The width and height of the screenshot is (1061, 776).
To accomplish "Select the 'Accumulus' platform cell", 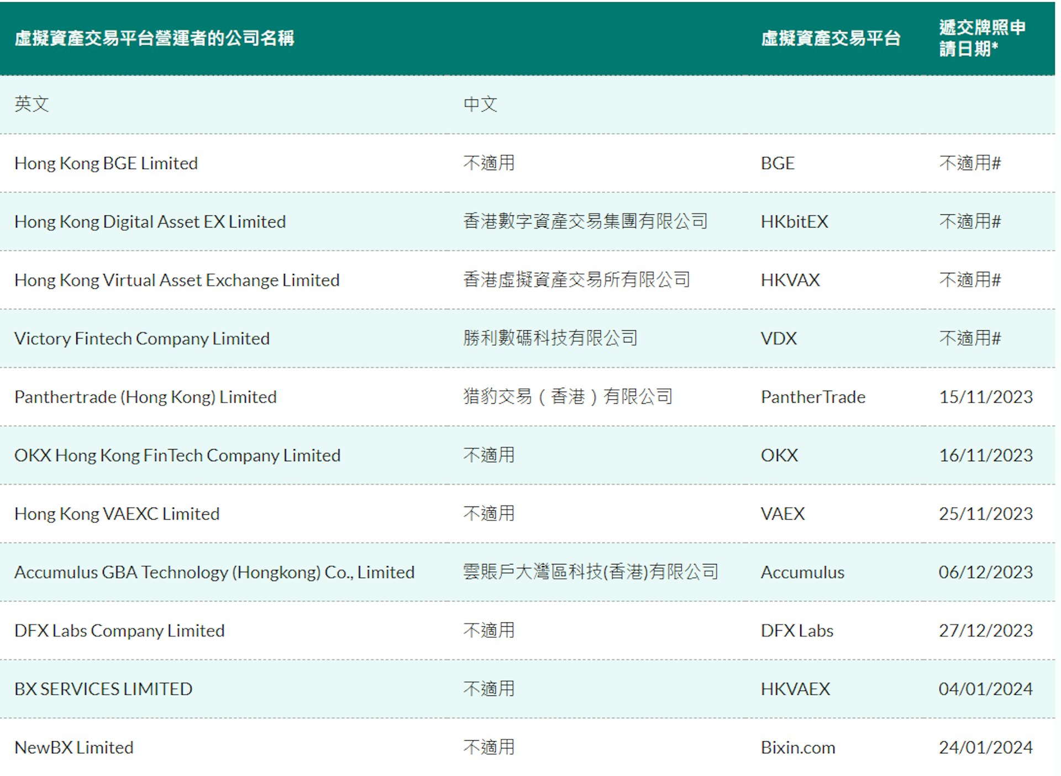I will pos(802,572).
